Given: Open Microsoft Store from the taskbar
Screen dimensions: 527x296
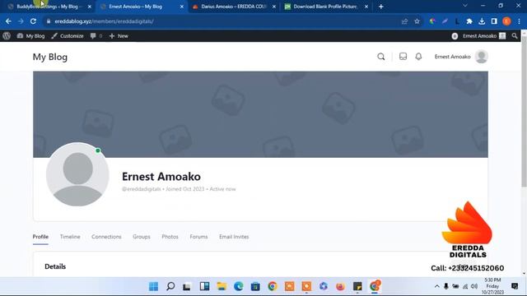Looking at the screenshot, I should pos(255,286).
